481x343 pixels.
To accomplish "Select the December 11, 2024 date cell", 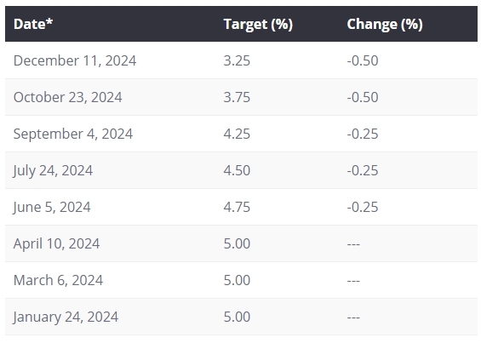I will point(75,60).
